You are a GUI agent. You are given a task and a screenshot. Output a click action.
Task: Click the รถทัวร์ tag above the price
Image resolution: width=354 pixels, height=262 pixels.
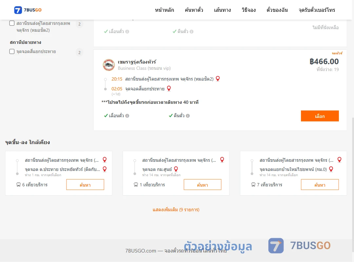[x=337, y=53]
